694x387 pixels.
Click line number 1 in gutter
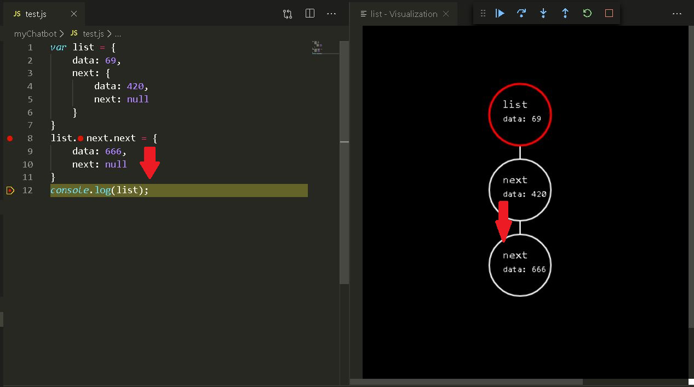pyautogui.click(x=30, y=47)
